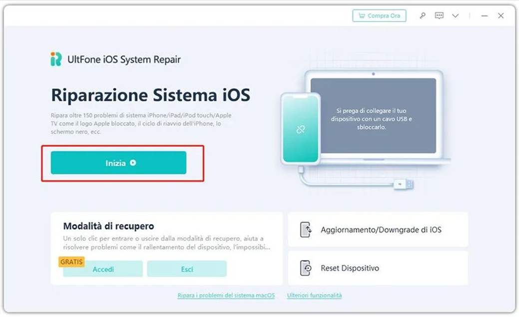Click Accedi to enter recovery mode
The image size is (519, 317).
[103, 269]
